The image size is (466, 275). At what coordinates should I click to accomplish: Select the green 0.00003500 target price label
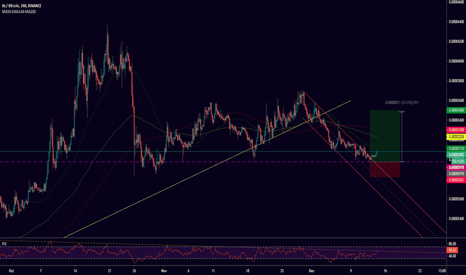(x=455, y=110)
